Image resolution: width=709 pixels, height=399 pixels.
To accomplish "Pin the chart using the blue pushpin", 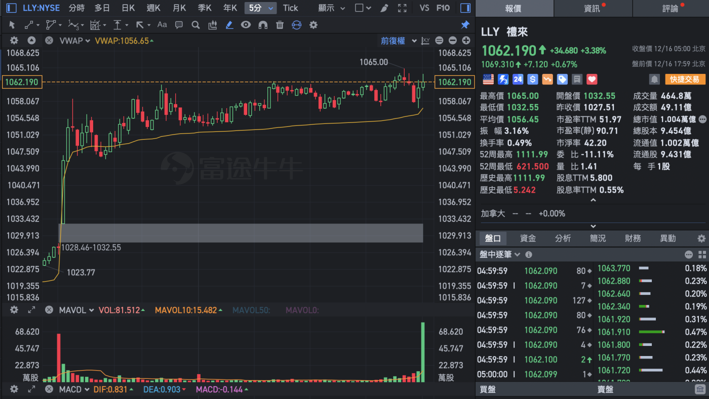I will [465, 24].
